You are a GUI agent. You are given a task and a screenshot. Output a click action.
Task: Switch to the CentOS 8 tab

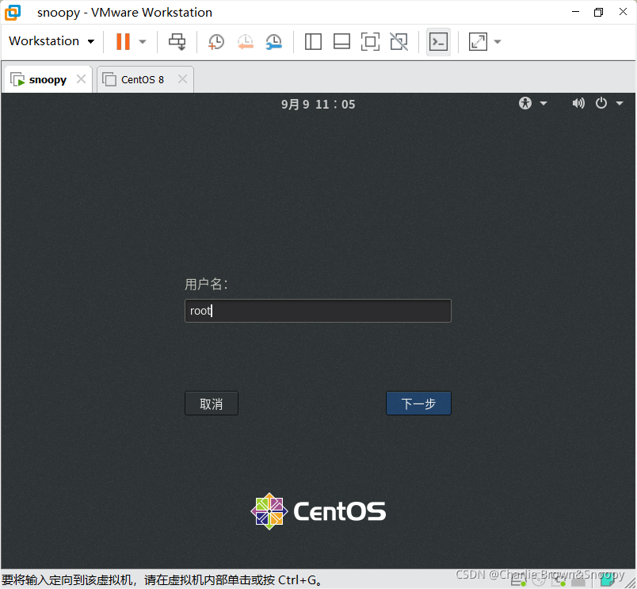(x=142, y=80)
